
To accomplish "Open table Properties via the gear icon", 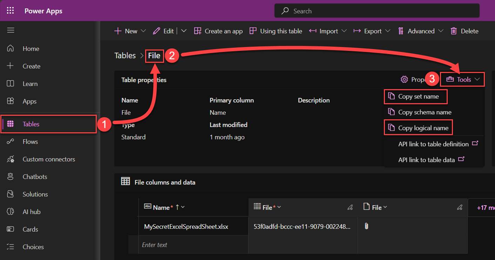I will (x=404, y=79).
